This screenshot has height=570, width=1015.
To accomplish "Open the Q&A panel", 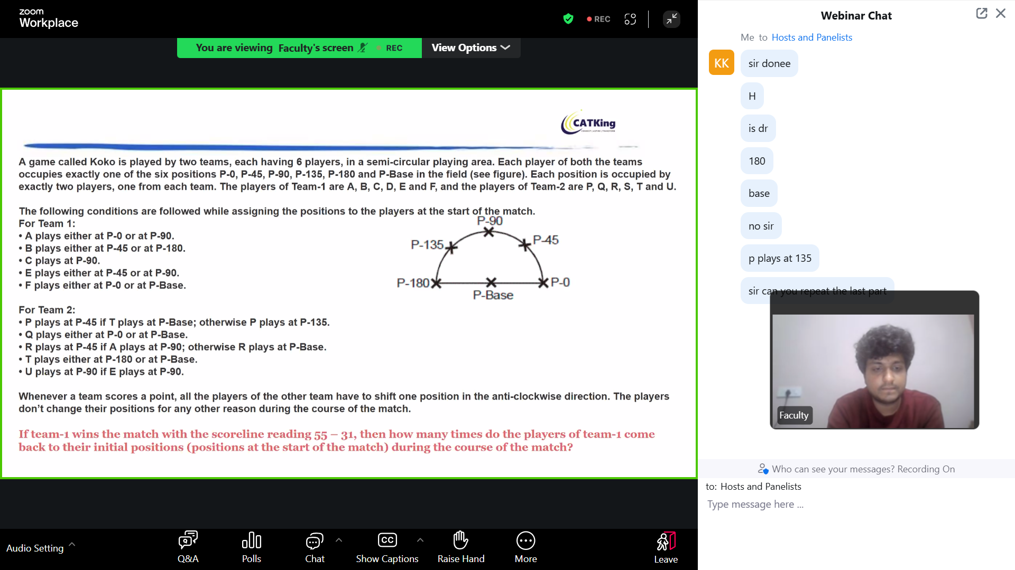I will point(188,547).
